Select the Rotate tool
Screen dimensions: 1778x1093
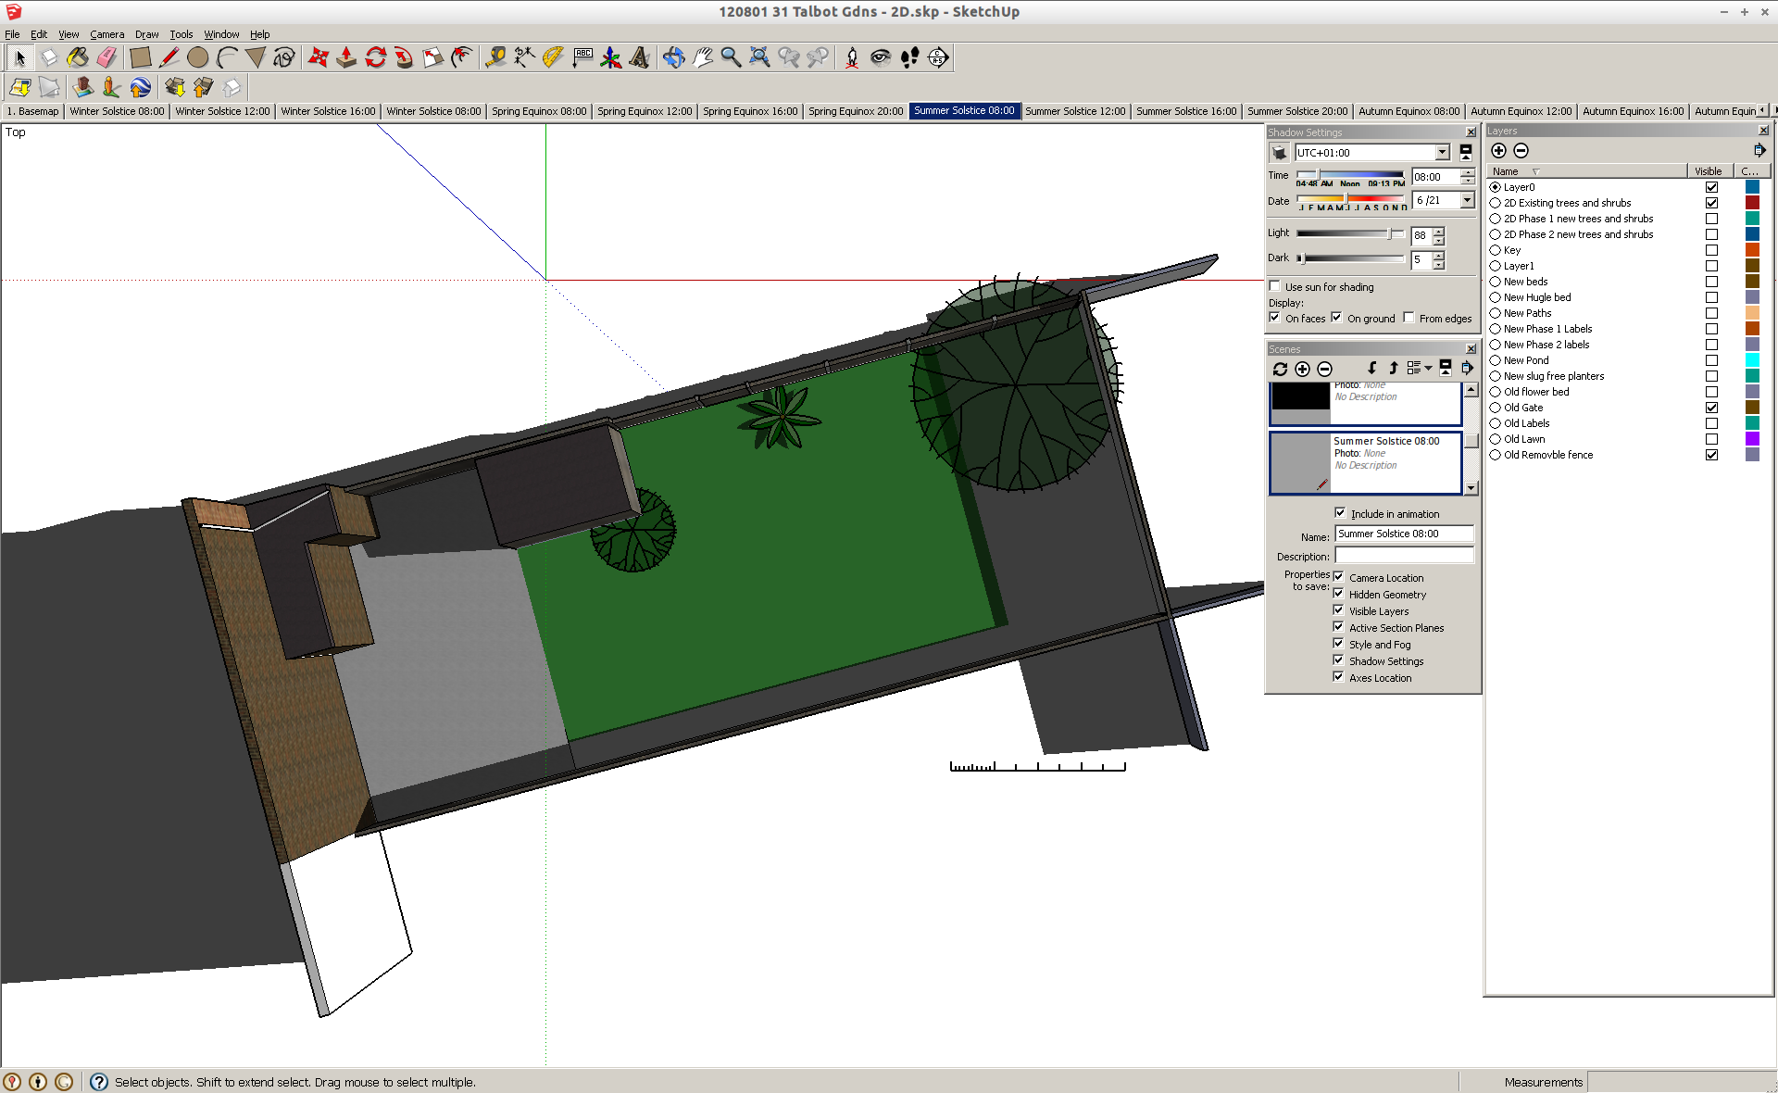(375, 57)
